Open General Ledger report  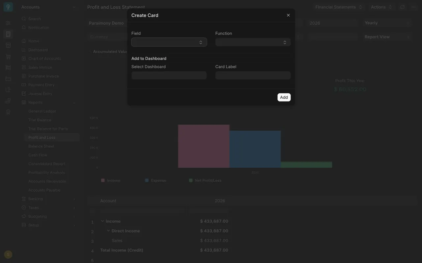[42, 111]
